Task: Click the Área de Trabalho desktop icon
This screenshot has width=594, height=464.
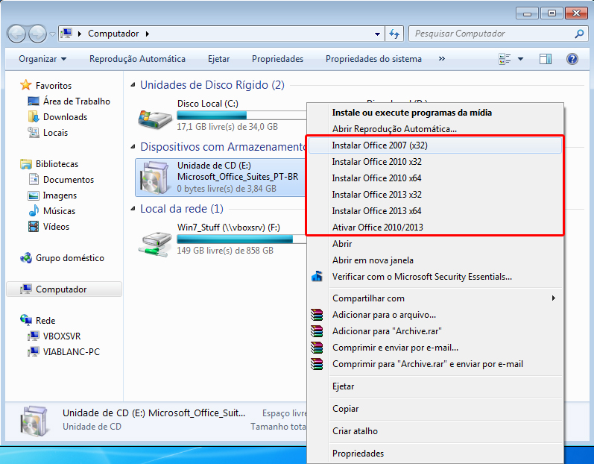Action: [x=34, y=101]
